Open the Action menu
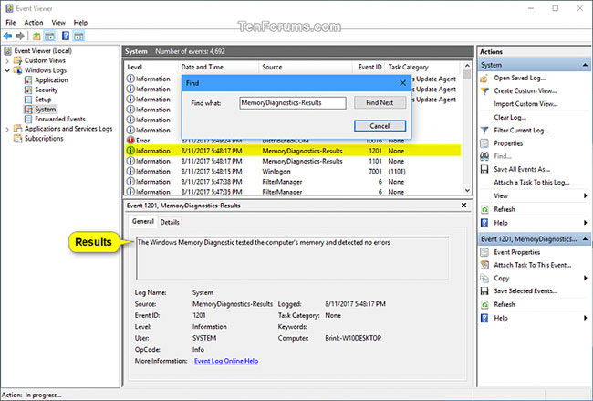Screen dimensions: 593x401 pyautogui.click(x=34, y=23)
